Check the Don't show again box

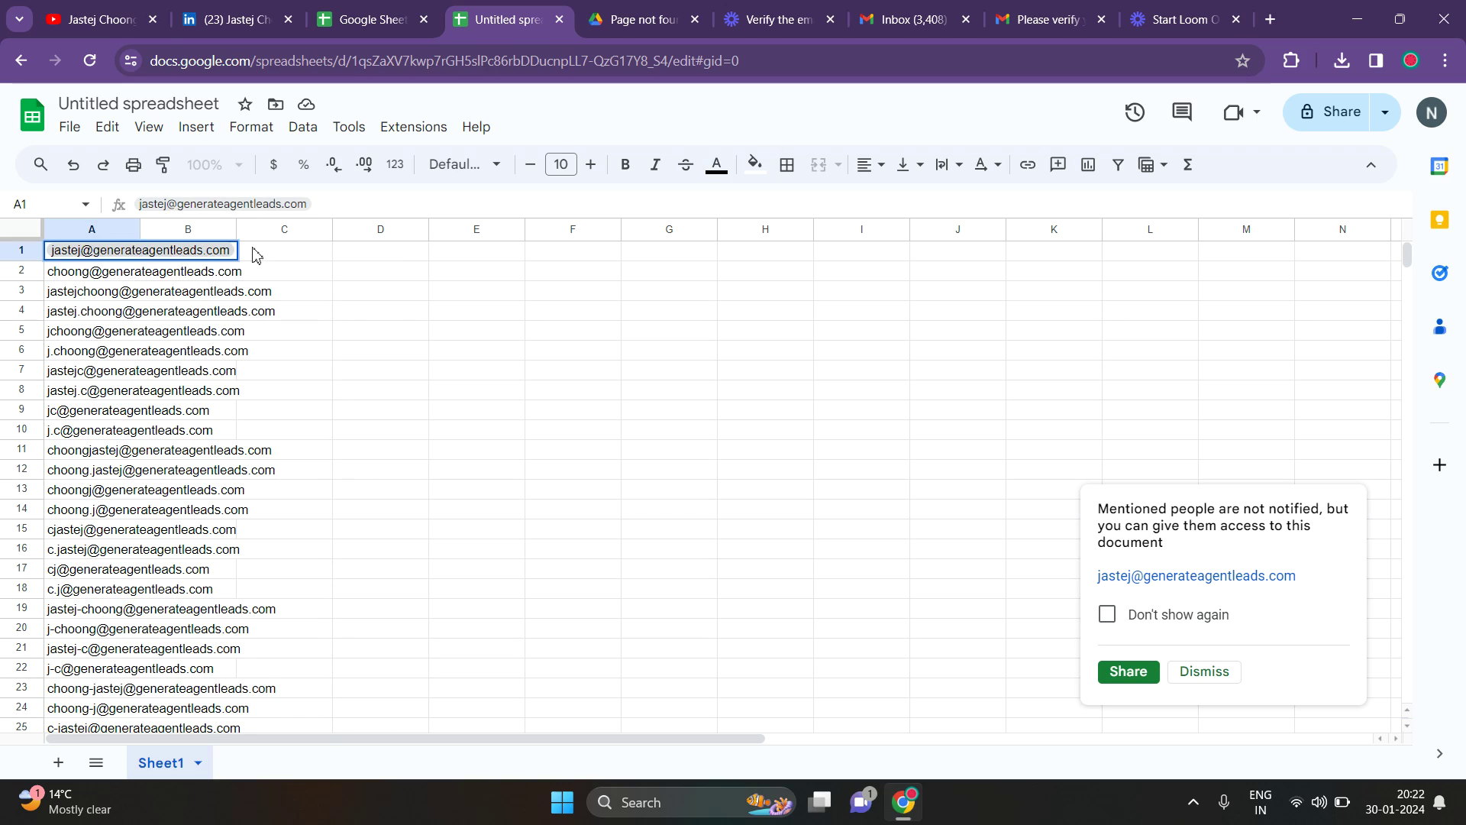(1106, 615)
